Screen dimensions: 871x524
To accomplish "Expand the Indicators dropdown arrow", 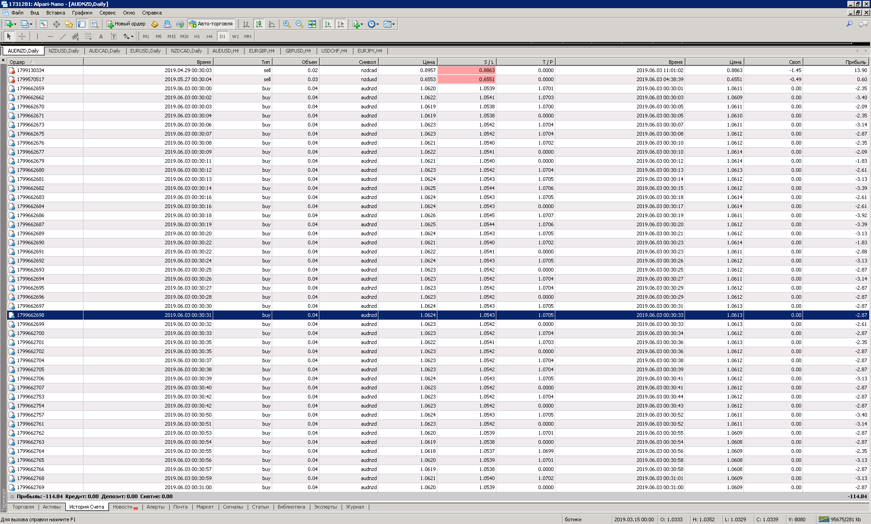I will point(362,24).
